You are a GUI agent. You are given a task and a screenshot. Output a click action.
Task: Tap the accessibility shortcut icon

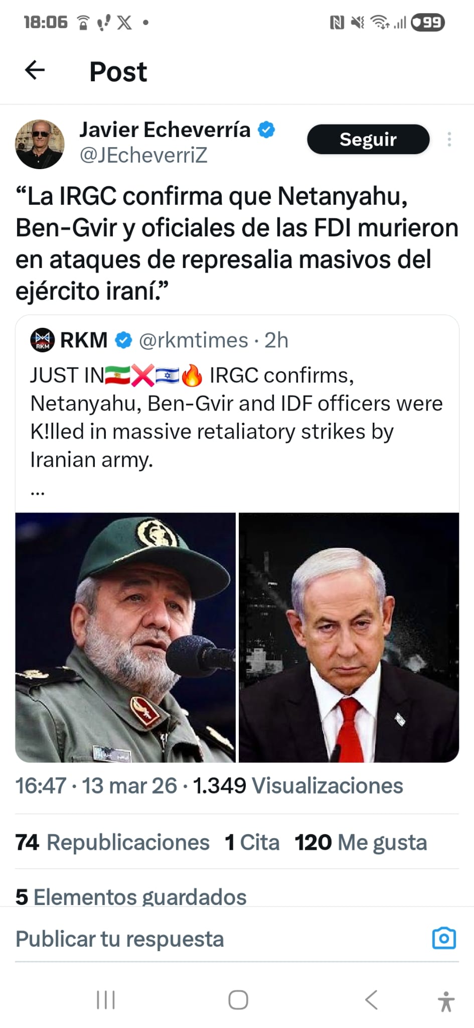[445, 1001]
